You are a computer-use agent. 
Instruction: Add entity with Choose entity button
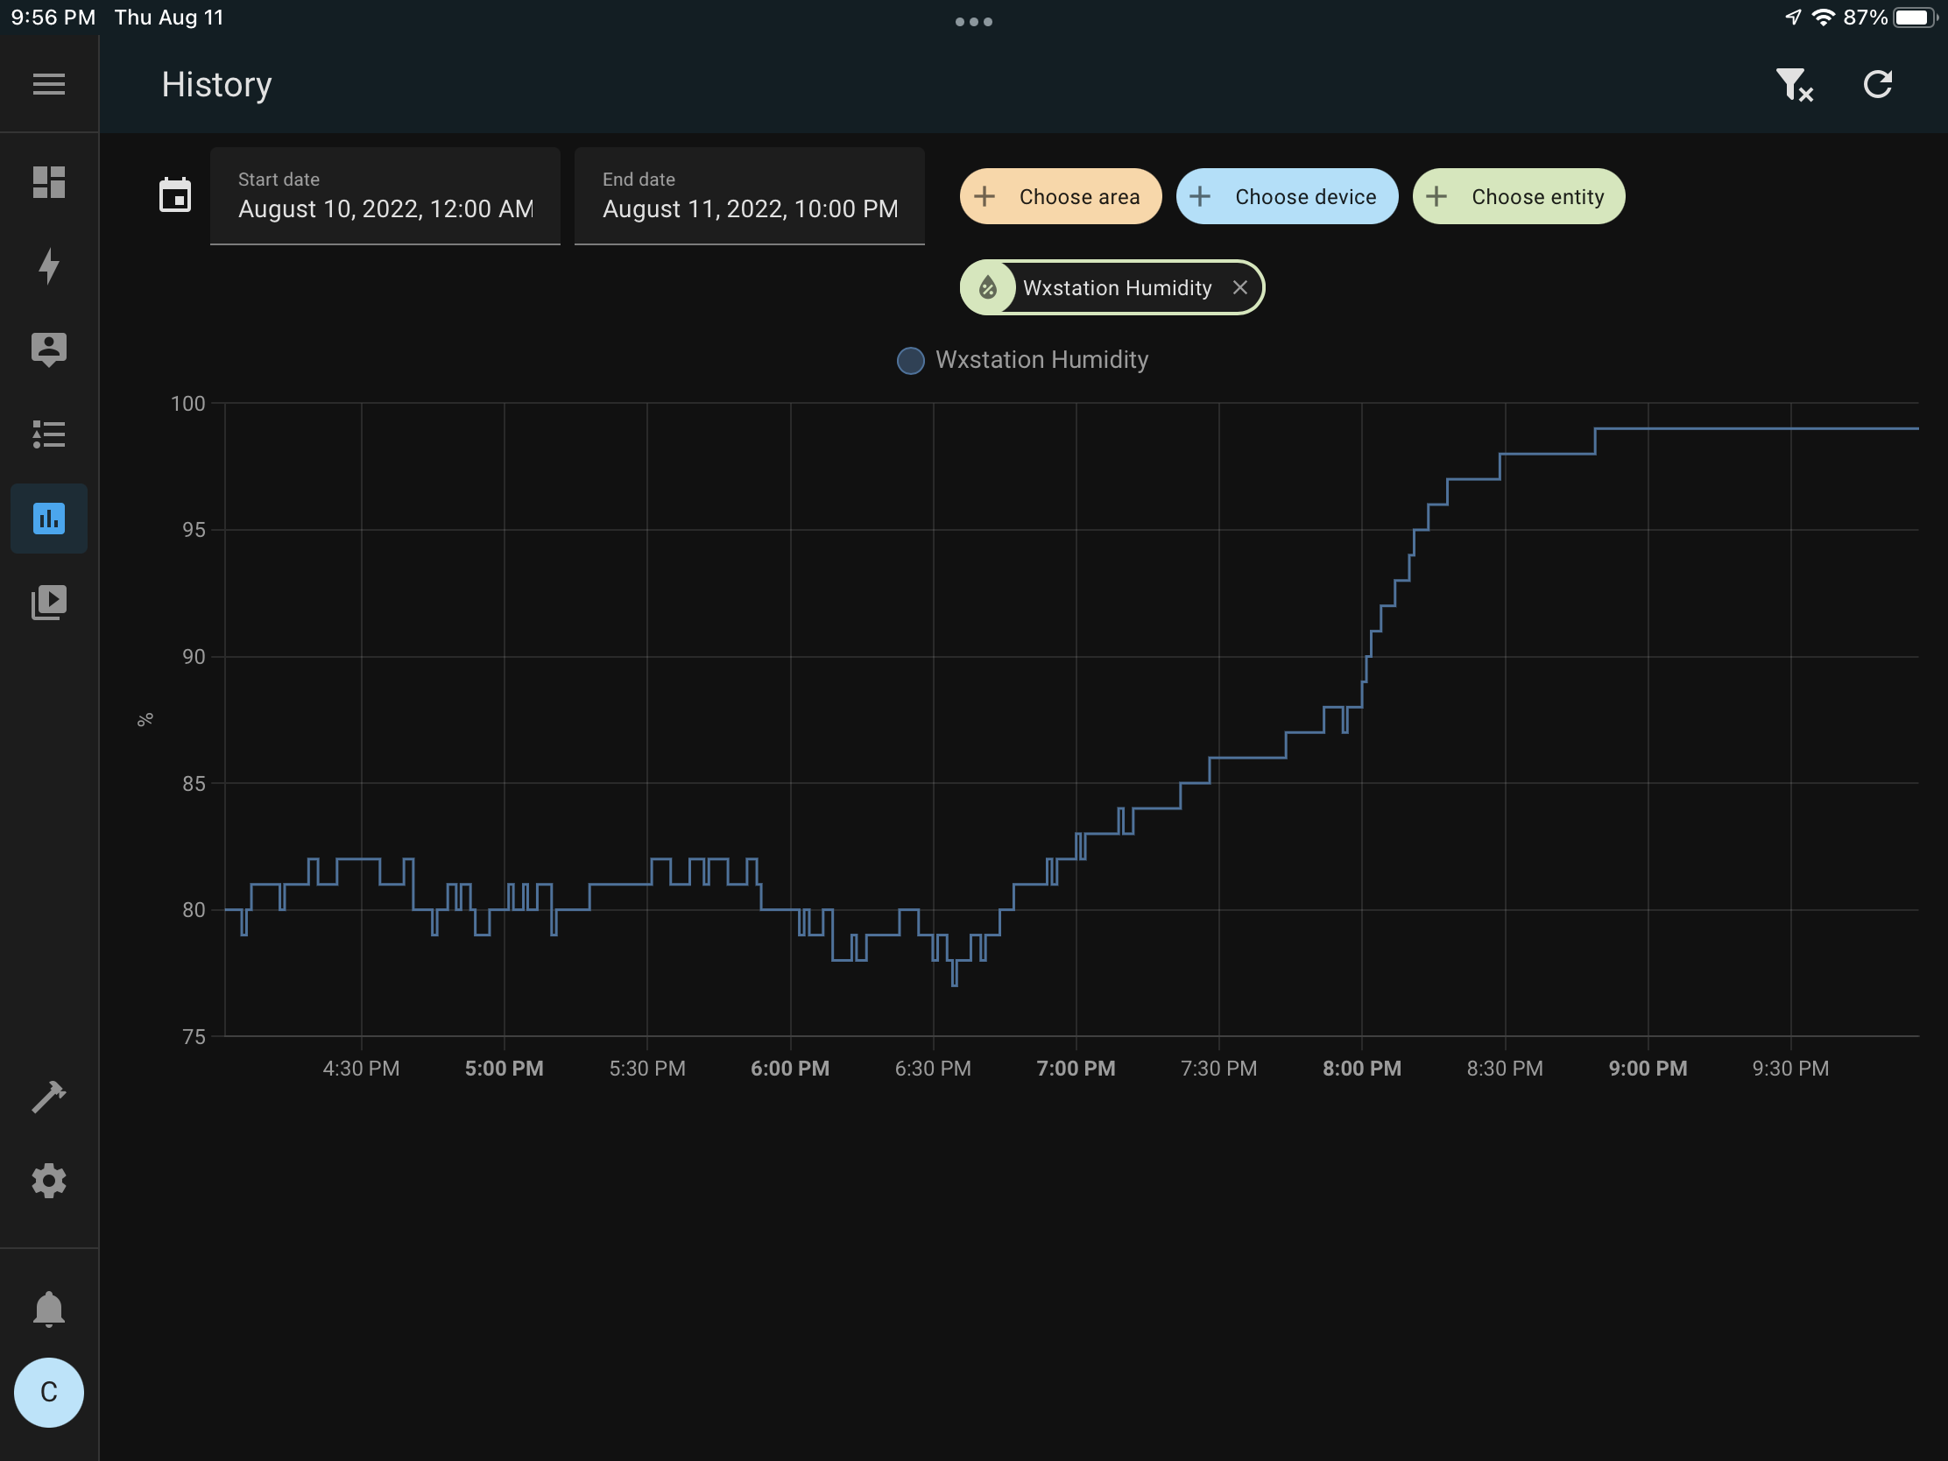(1518, 196)
